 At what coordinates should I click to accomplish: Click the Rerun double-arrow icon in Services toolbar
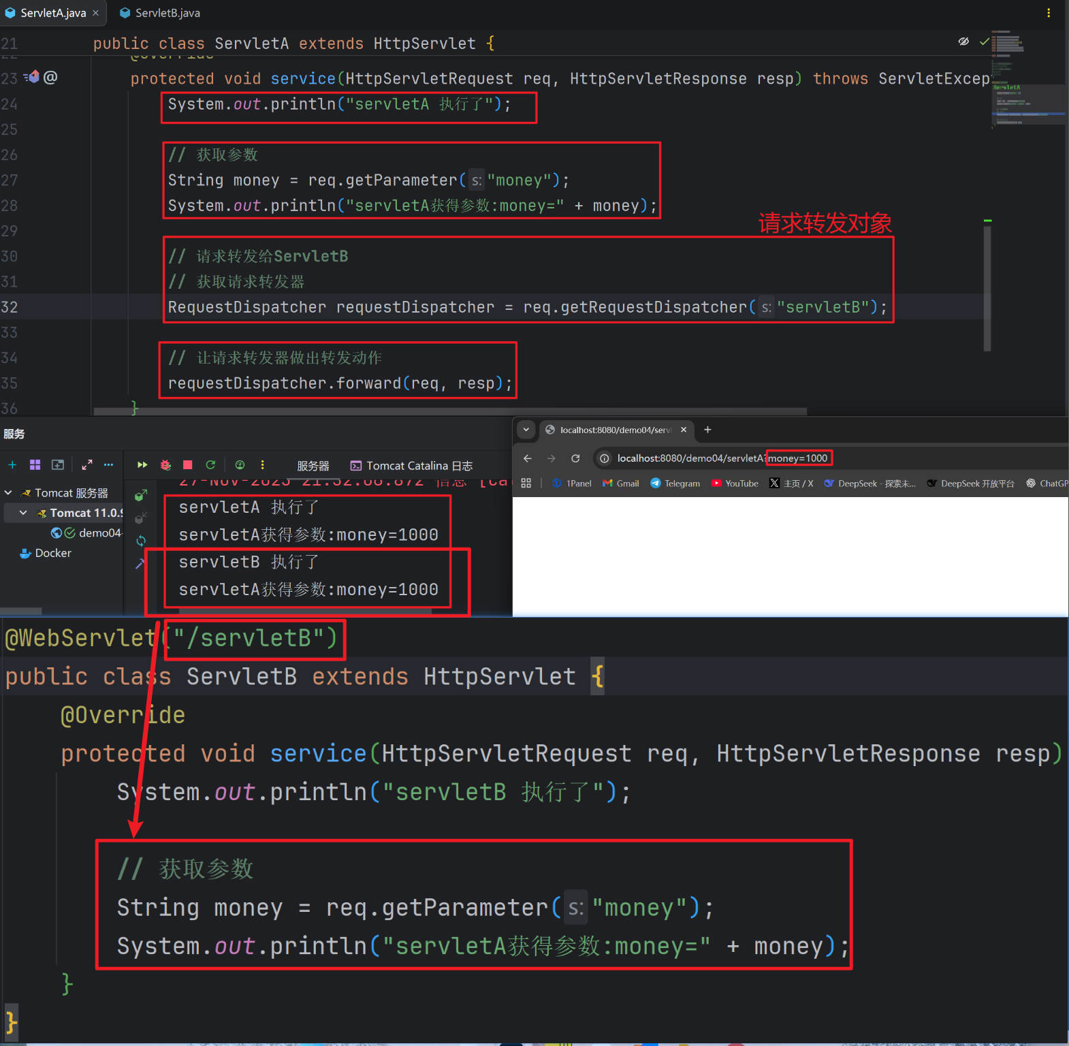(x=142, y=465)
